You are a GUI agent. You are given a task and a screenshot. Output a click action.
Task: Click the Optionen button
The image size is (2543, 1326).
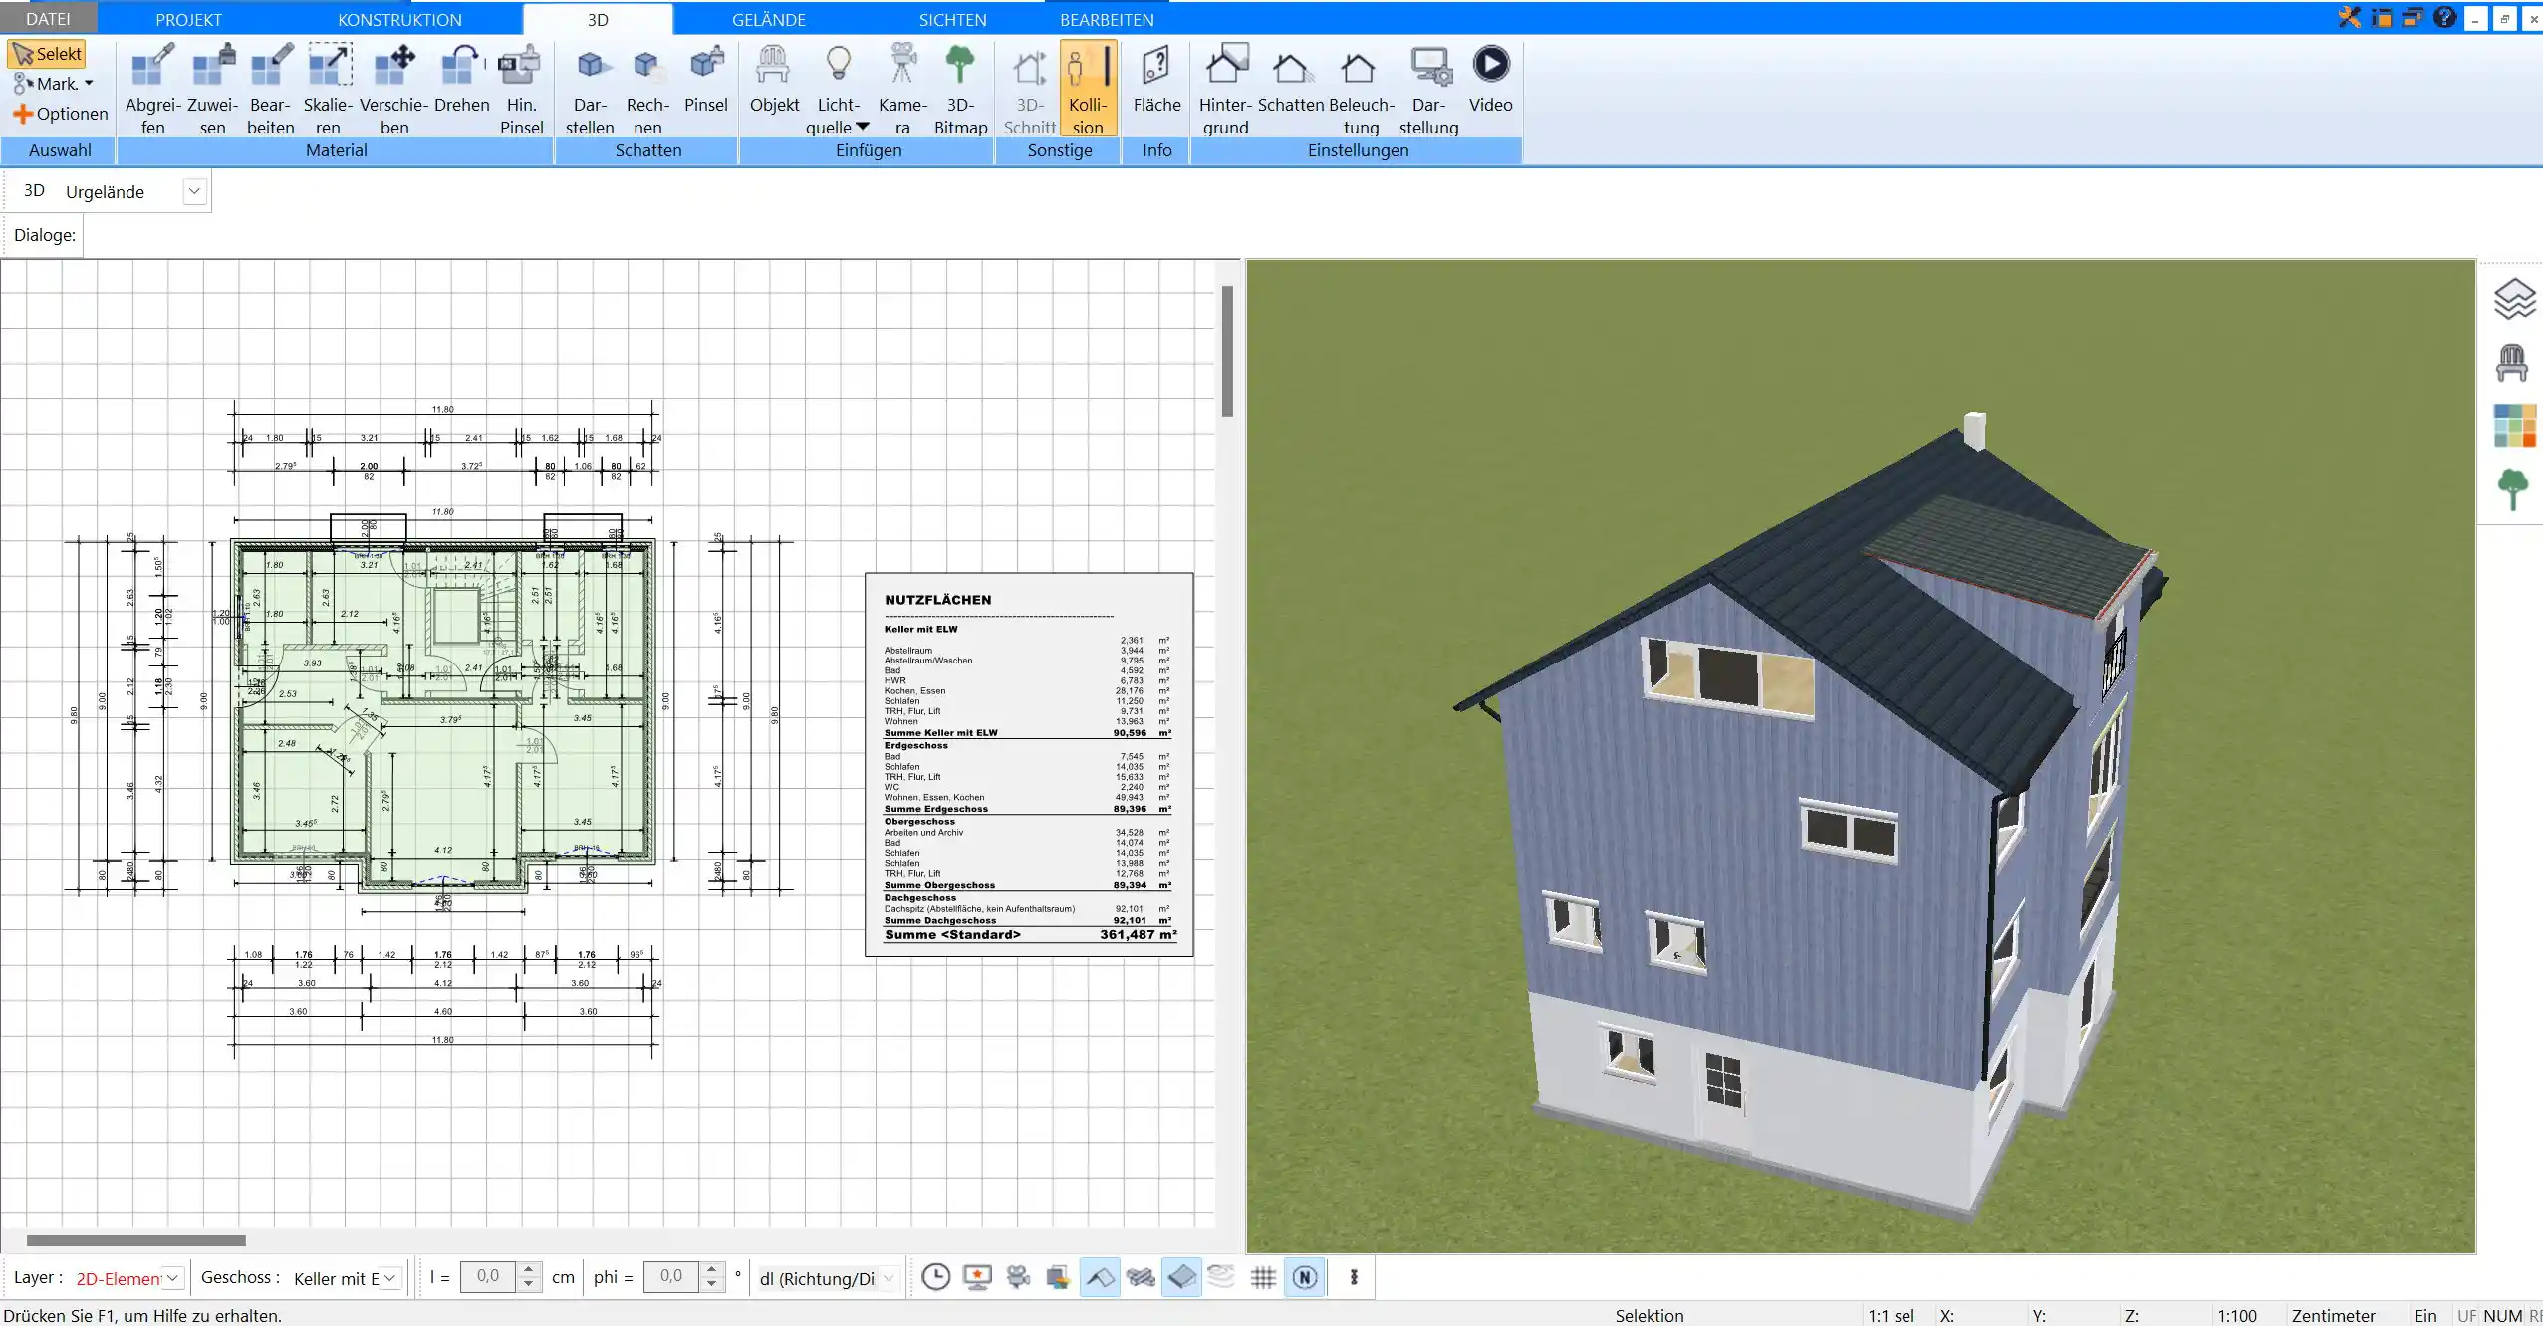tap(61, 114)
